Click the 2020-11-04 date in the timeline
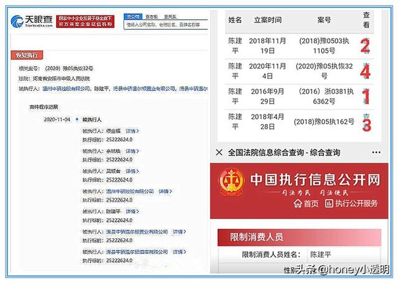The width and height of the screenshot is (398, 283). pyautogui.click(x=57, y=119)
